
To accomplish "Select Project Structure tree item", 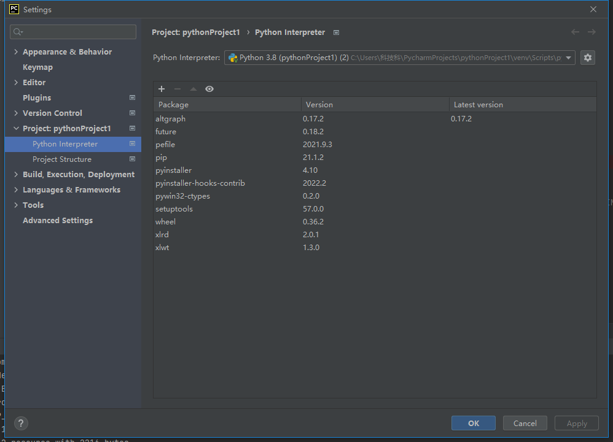I will tap(72, 159).
